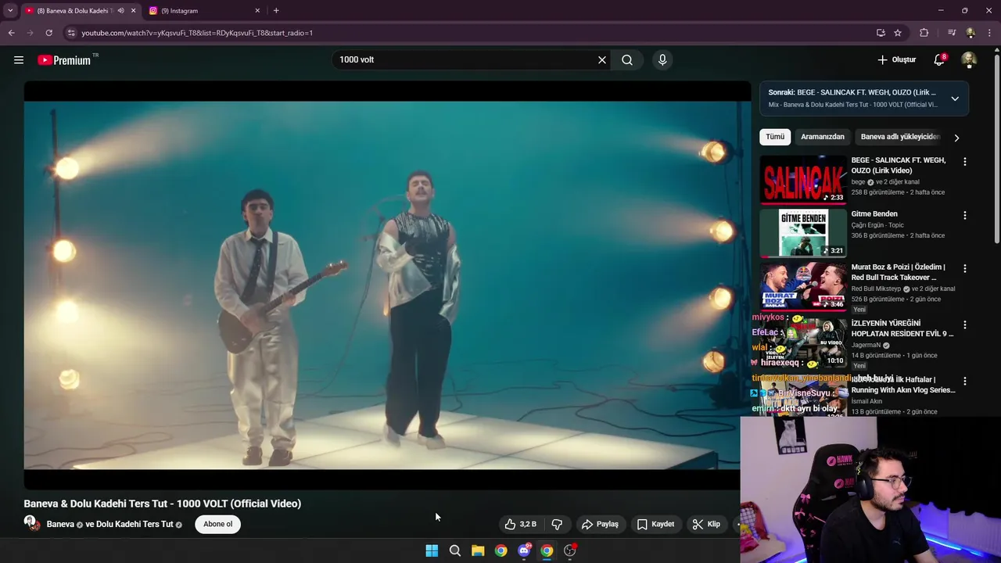Open Murat Boz & Poizi Özledim title

point(899,272)
